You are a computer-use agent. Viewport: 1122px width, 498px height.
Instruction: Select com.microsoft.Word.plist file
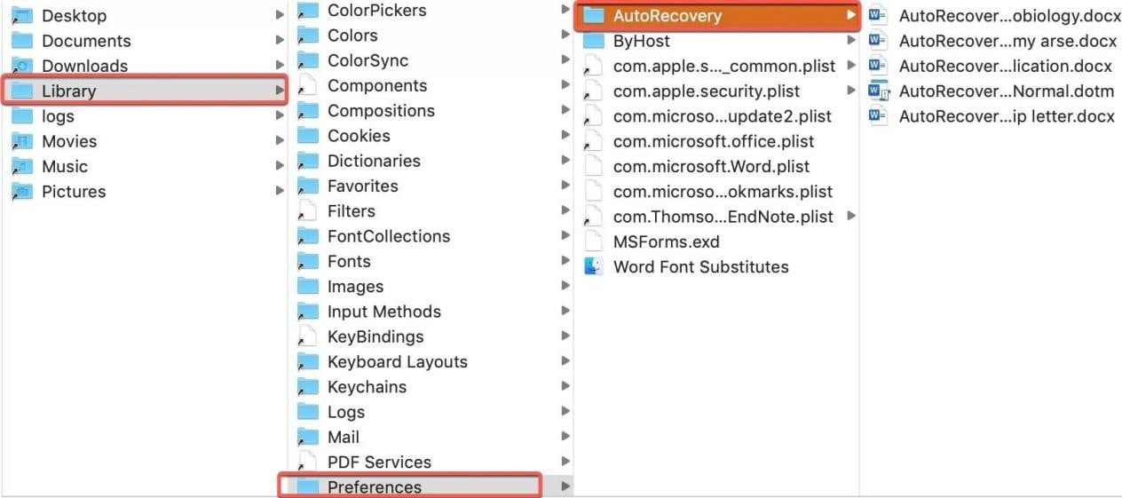(x=711, y=166)
